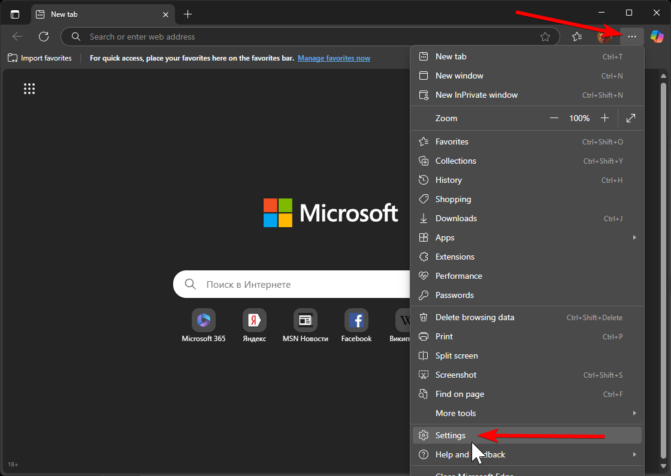Viewport: 671px width, 476px height.
Task: Select New tab menu item
Action: tap(527, 56)
